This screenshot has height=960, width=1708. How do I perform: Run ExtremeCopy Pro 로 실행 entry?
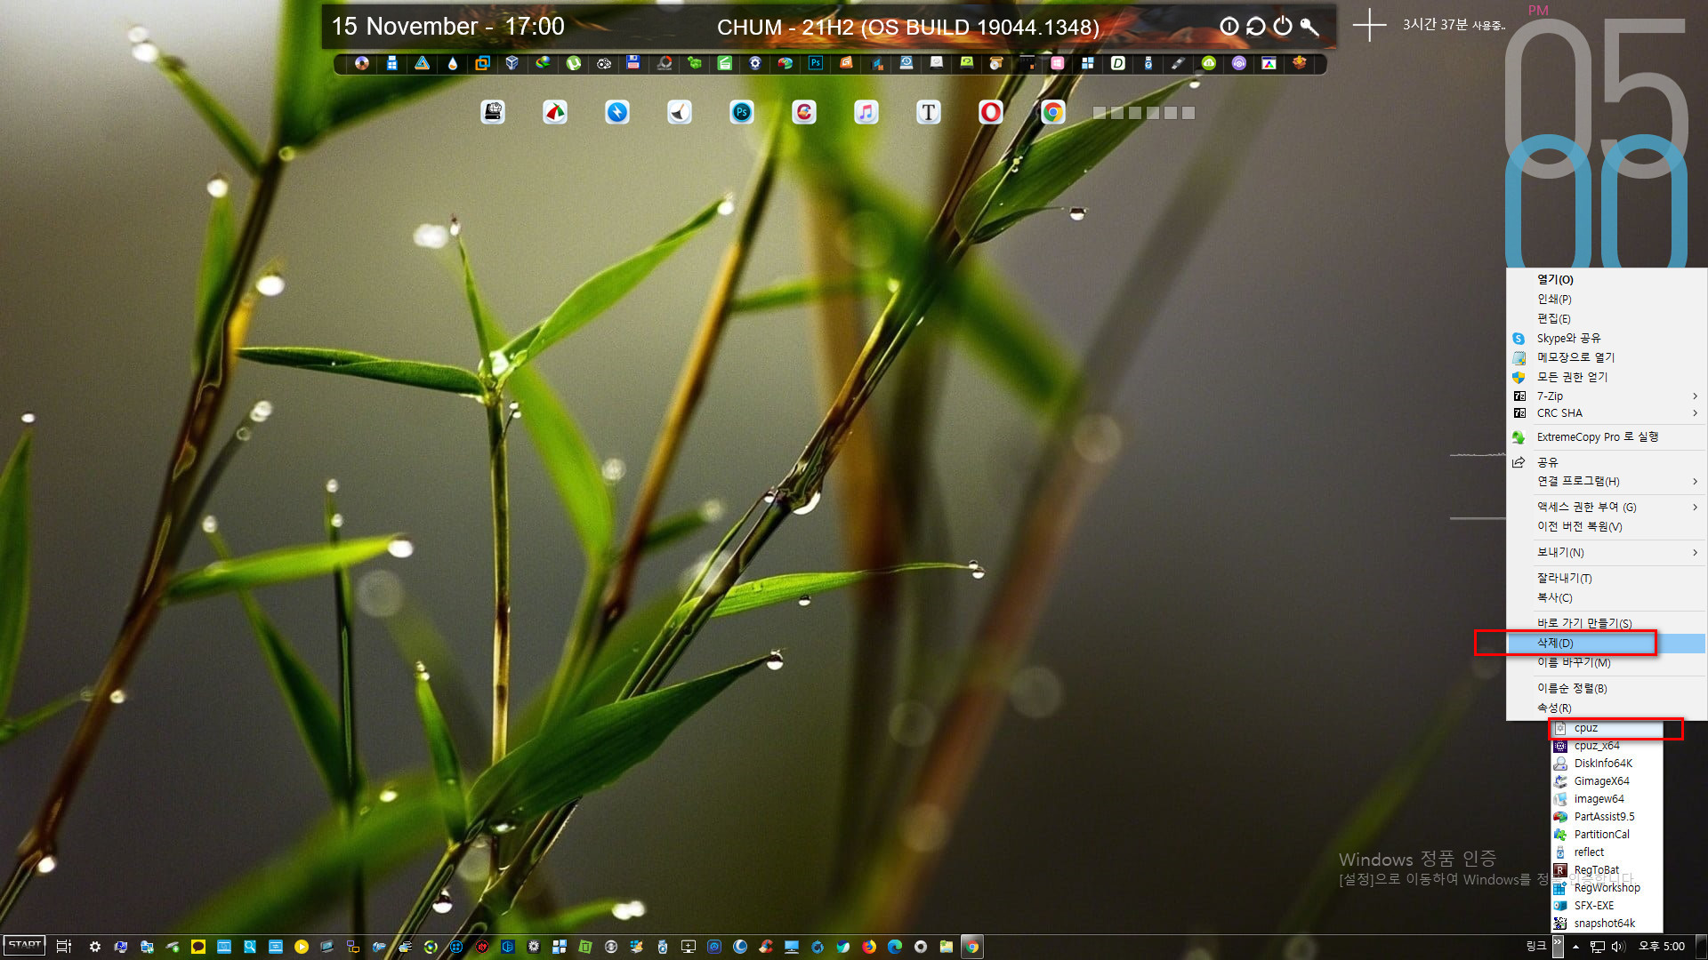coord(1606,437)
